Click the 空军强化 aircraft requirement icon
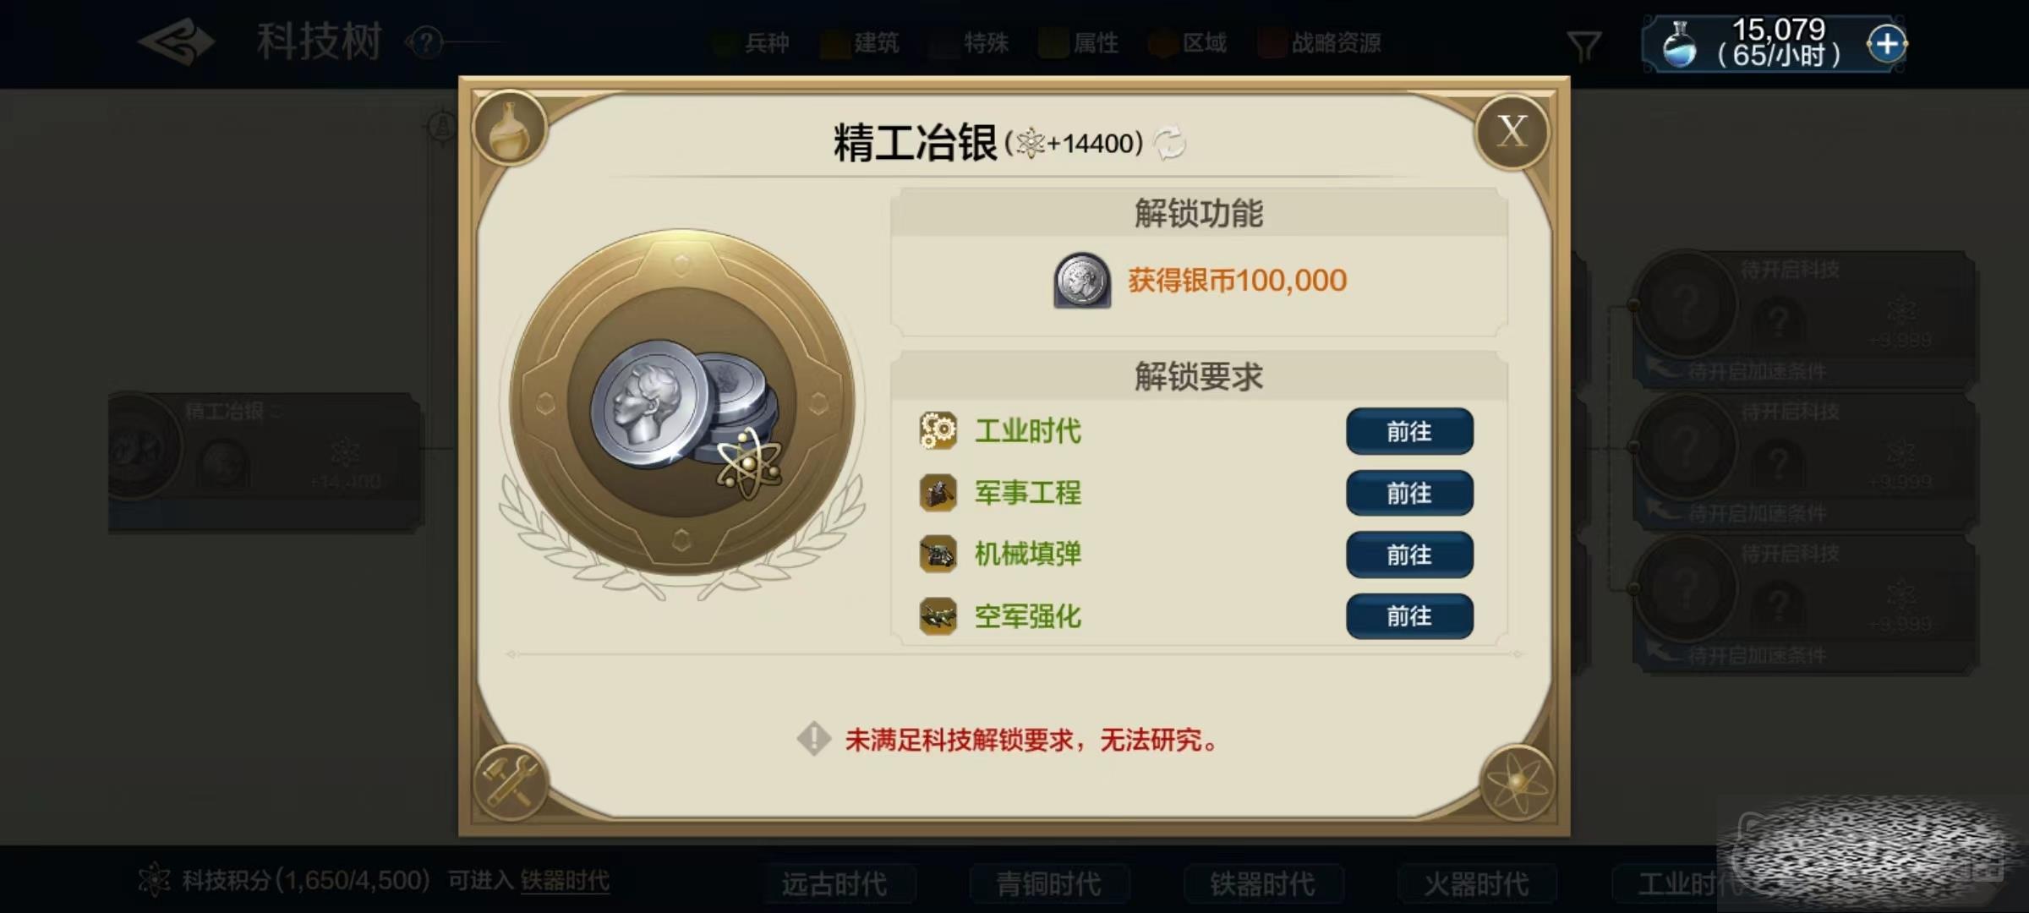Viewport: 2029px width, 913px height. click(938, 616)
